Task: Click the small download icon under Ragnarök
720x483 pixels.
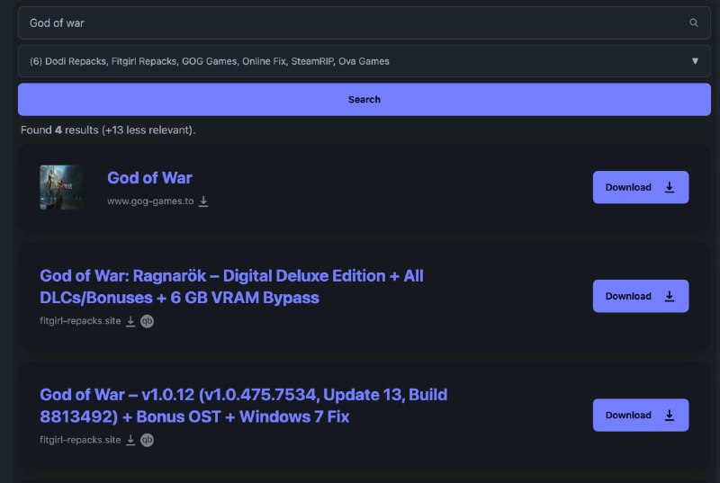Action: tap(130, 321)
